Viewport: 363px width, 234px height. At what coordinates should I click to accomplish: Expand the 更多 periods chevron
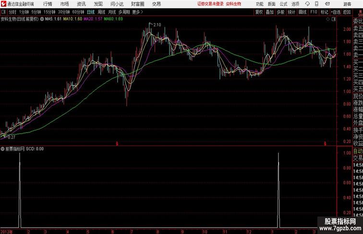(138, 12)
